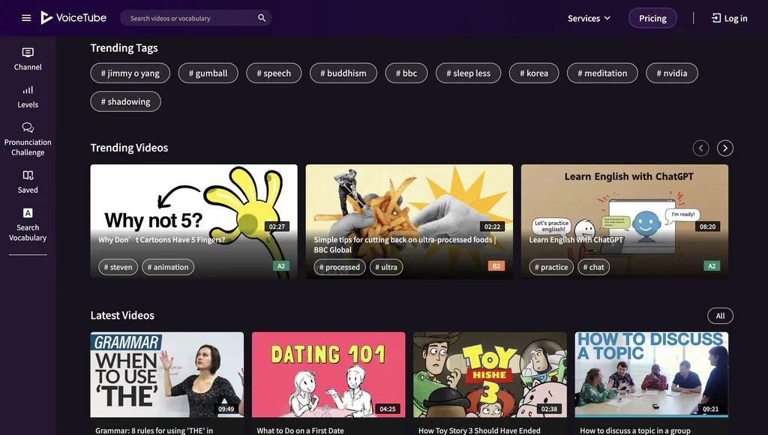View All latest videos
Image resolution: width=768 pixels, height=435 pixels.
coord(720,316)
